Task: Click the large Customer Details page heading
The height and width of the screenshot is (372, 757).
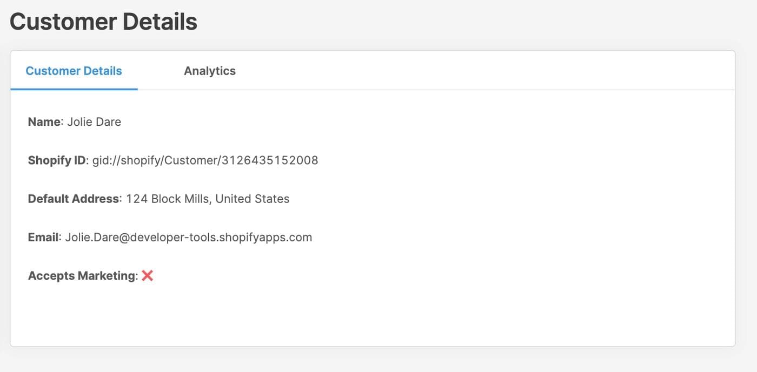Action: (x=103, y=22)
